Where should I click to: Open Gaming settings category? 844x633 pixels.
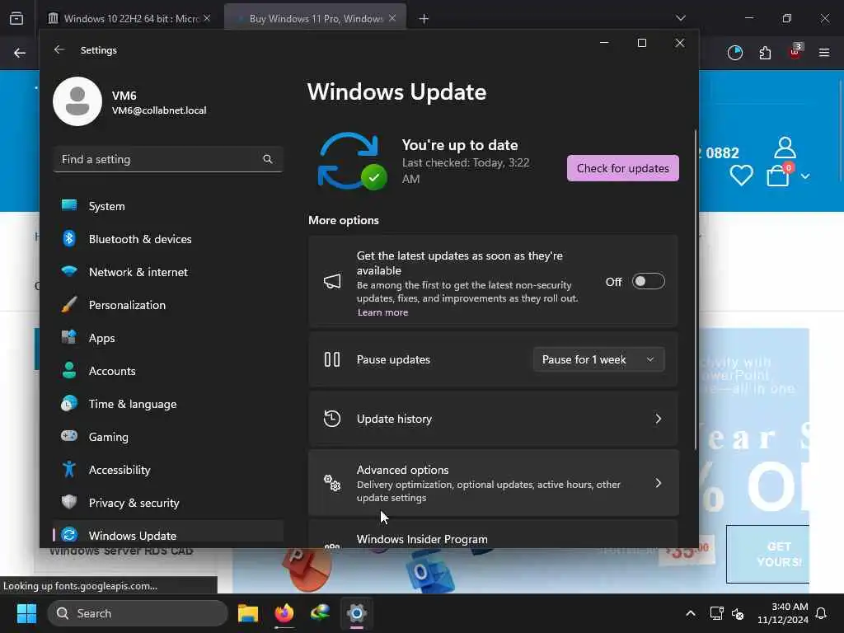point(168,437)
